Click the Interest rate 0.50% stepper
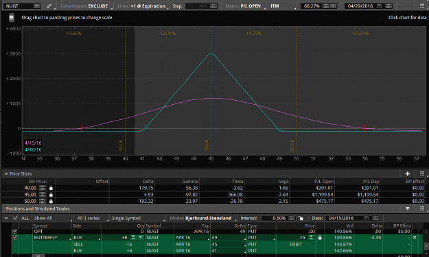The height and width of the screenshot is (257, 429). pos(292,218)
